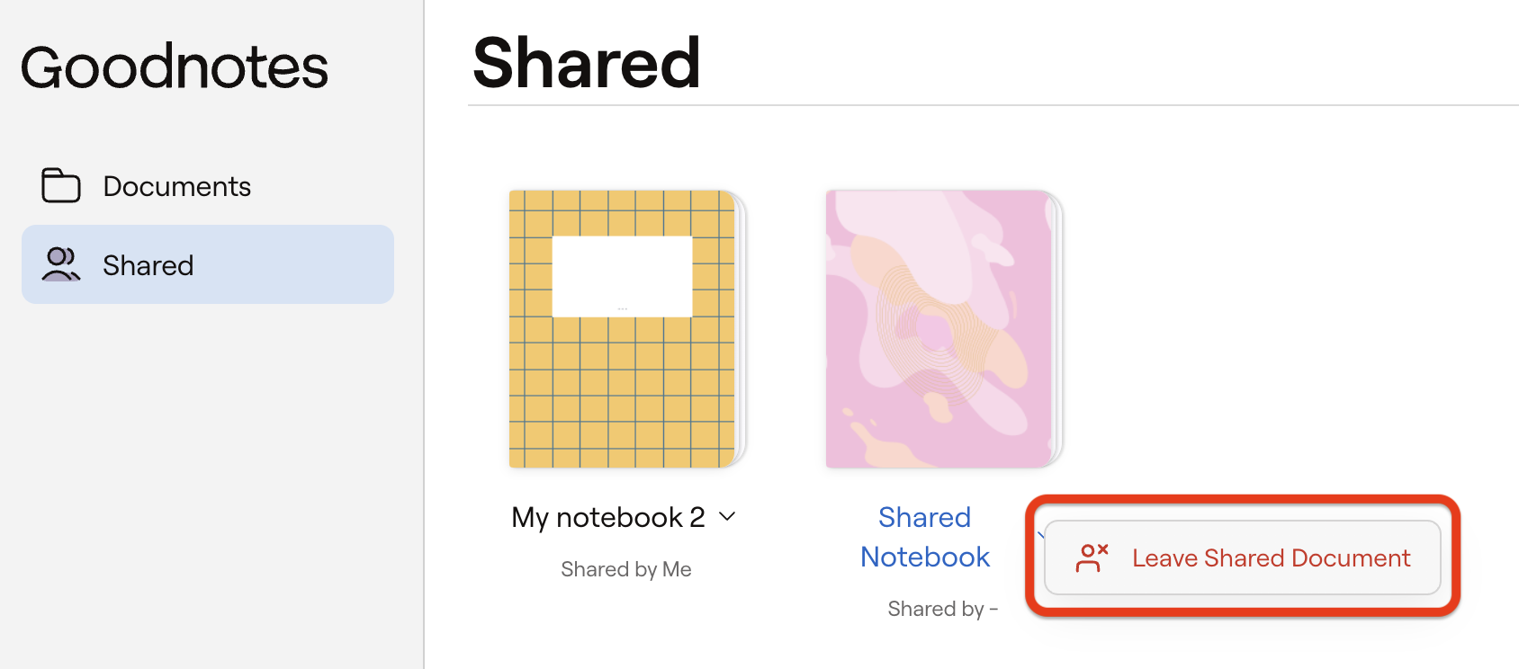Click the white label on yellow cover
This screenshot has width=1519, height=669.
pyautogui.click(x=622, y=276)
